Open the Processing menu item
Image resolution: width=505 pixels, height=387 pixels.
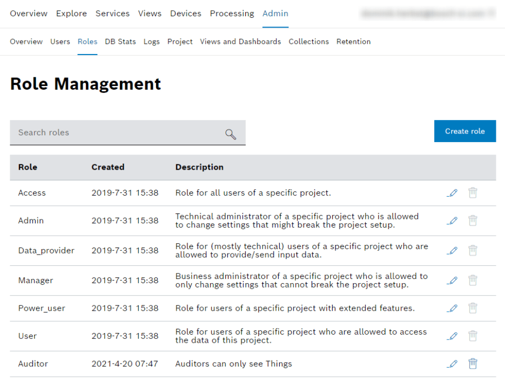[x=232, y=13]
